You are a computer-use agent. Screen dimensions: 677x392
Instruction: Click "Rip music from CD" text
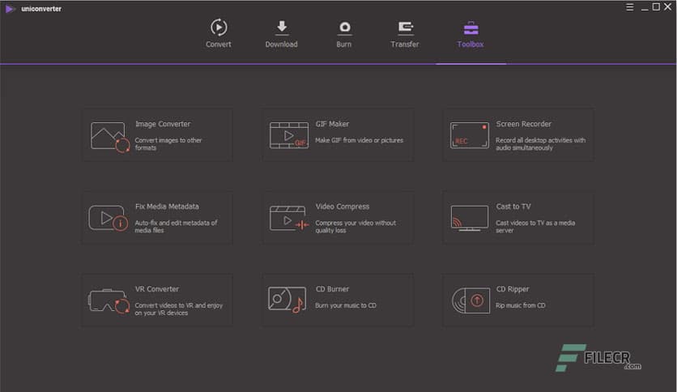click(521, 305)
